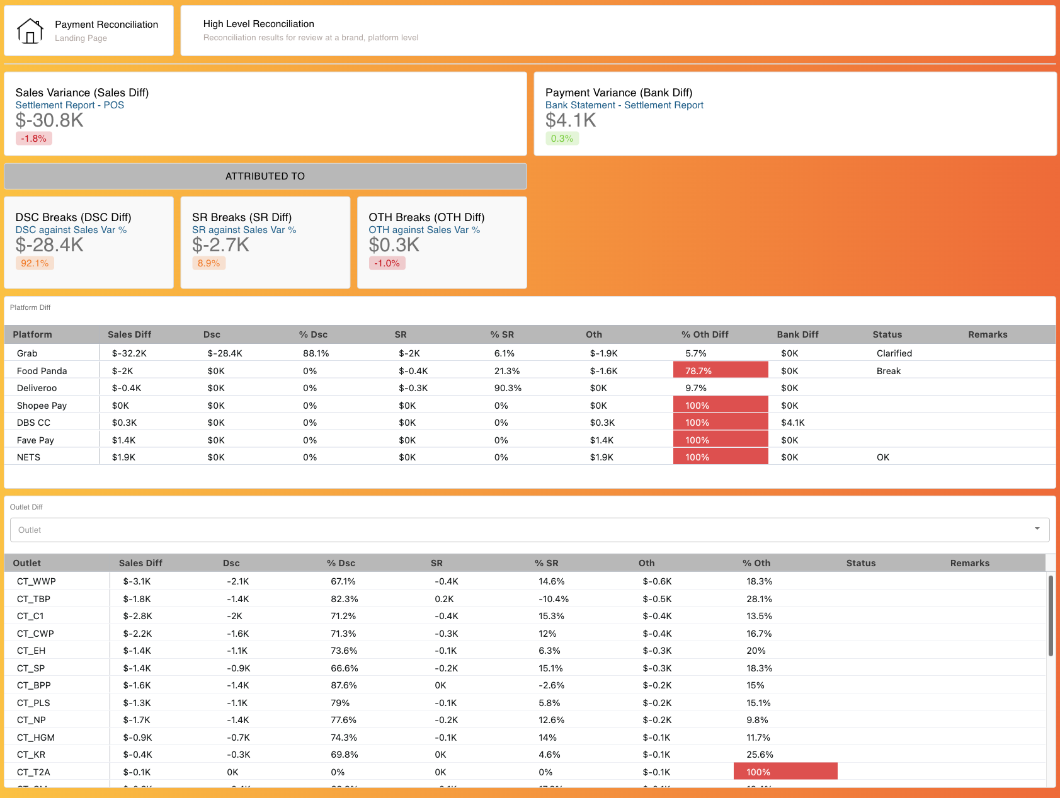1060x798 pixels.
Task: Select the NETS platform row
Action: 530,457
